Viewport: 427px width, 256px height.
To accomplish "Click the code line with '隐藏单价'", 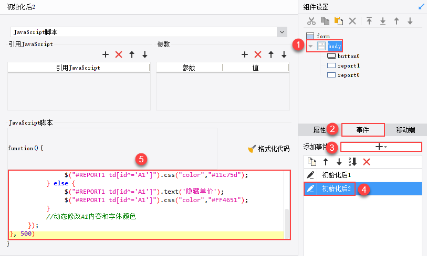I will 144,192.
